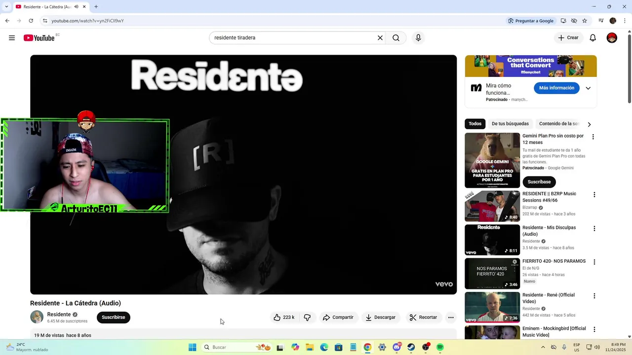
Task: Start voice search with the microphone
Action: click(418, 38)
